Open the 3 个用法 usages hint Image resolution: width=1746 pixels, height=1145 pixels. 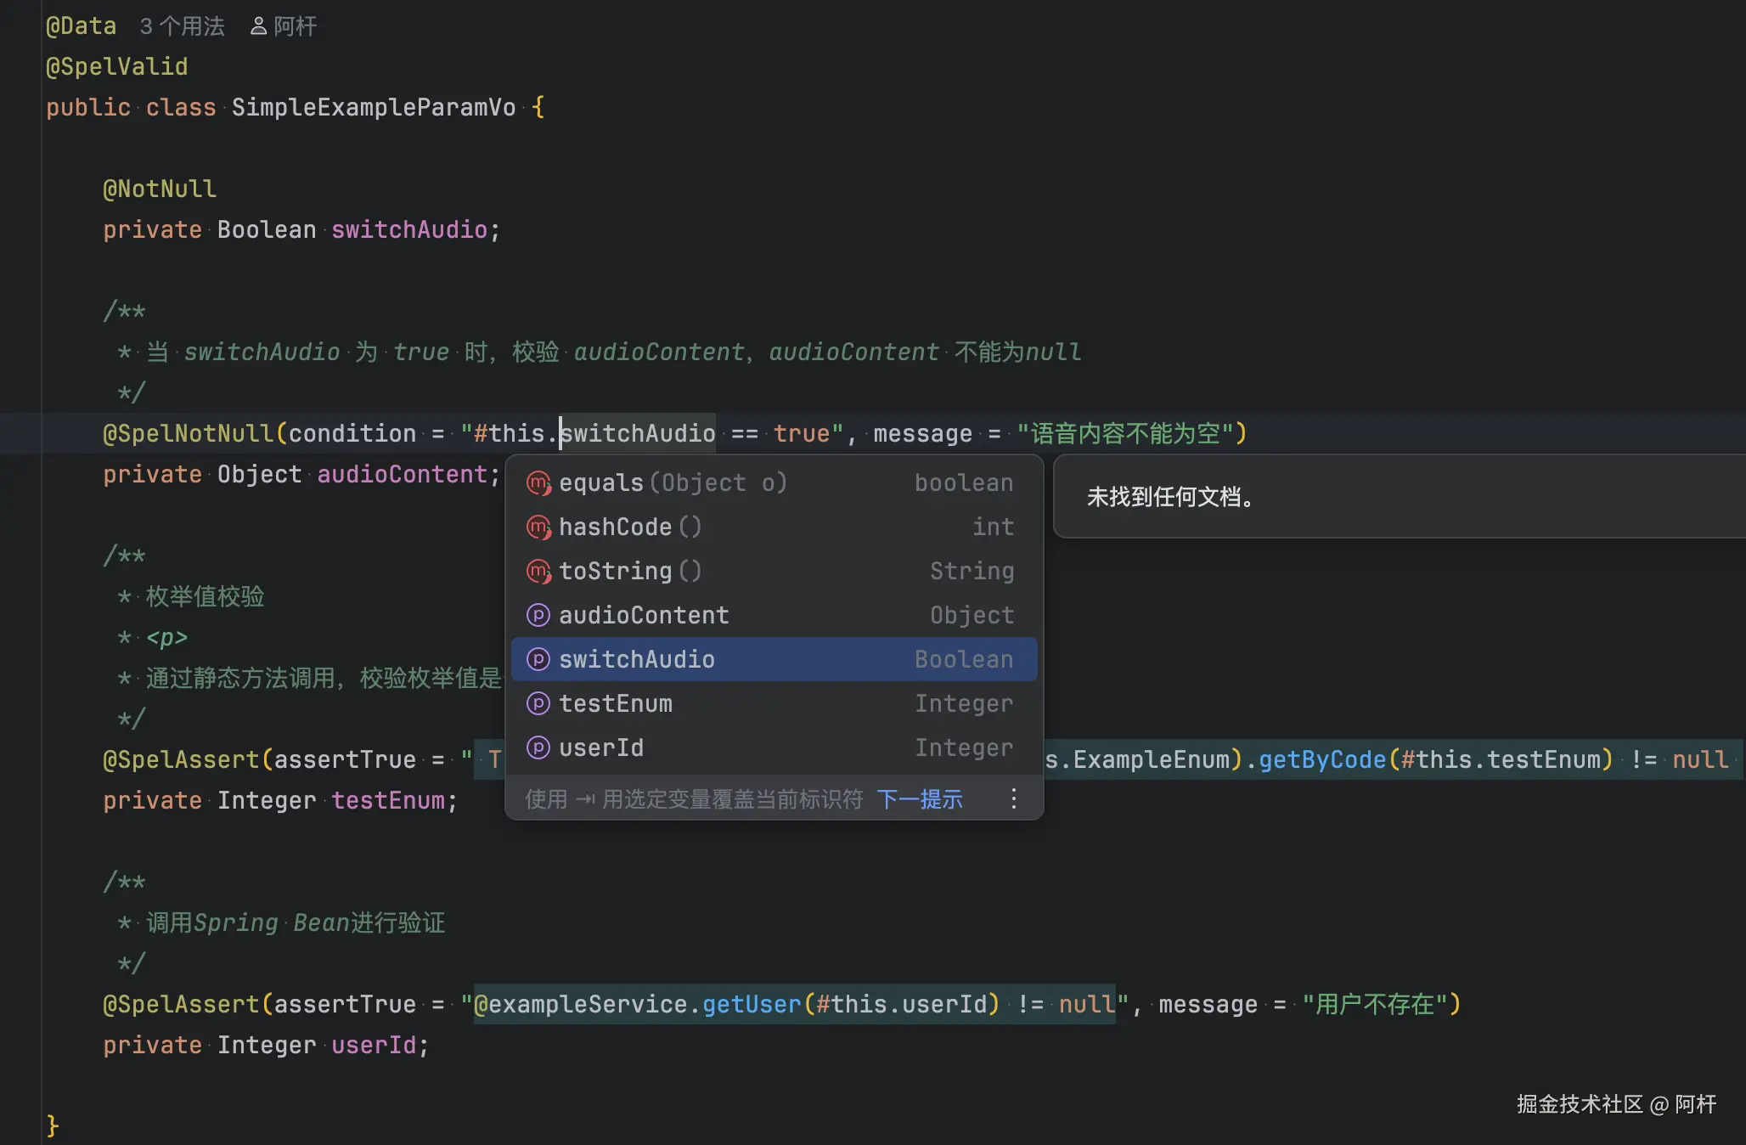pyautogui.click(x=182, y=26)
